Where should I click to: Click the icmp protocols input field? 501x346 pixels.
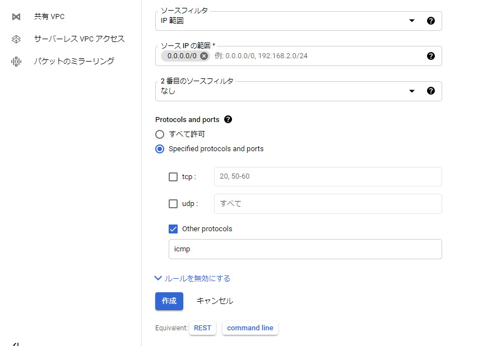click(305, 249)
